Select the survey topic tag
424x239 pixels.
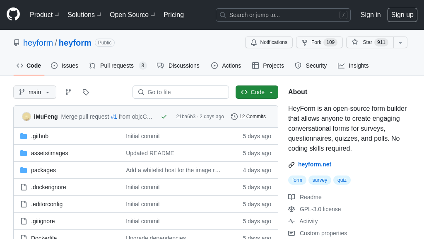[x=320, y=180]
